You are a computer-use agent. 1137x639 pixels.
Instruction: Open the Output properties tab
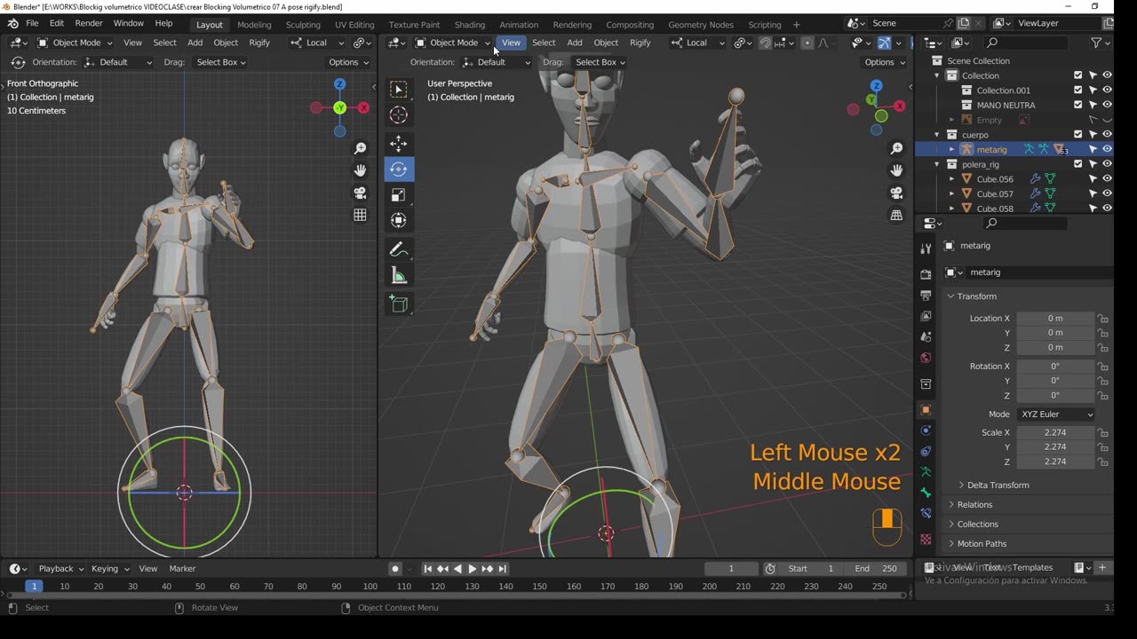926,296
